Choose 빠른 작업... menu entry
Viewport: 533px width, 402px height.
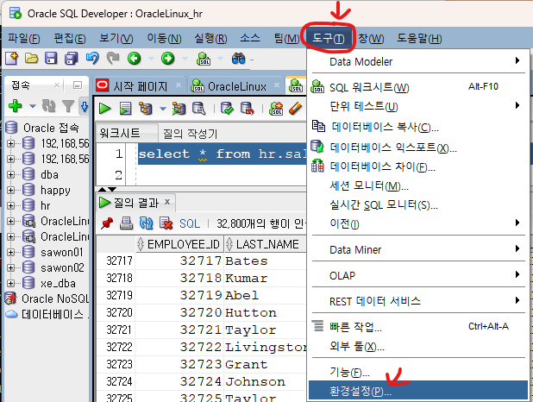419,327
